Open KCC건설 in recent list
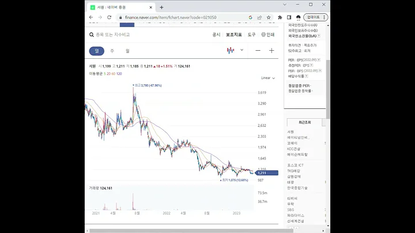 coord(293,149)
